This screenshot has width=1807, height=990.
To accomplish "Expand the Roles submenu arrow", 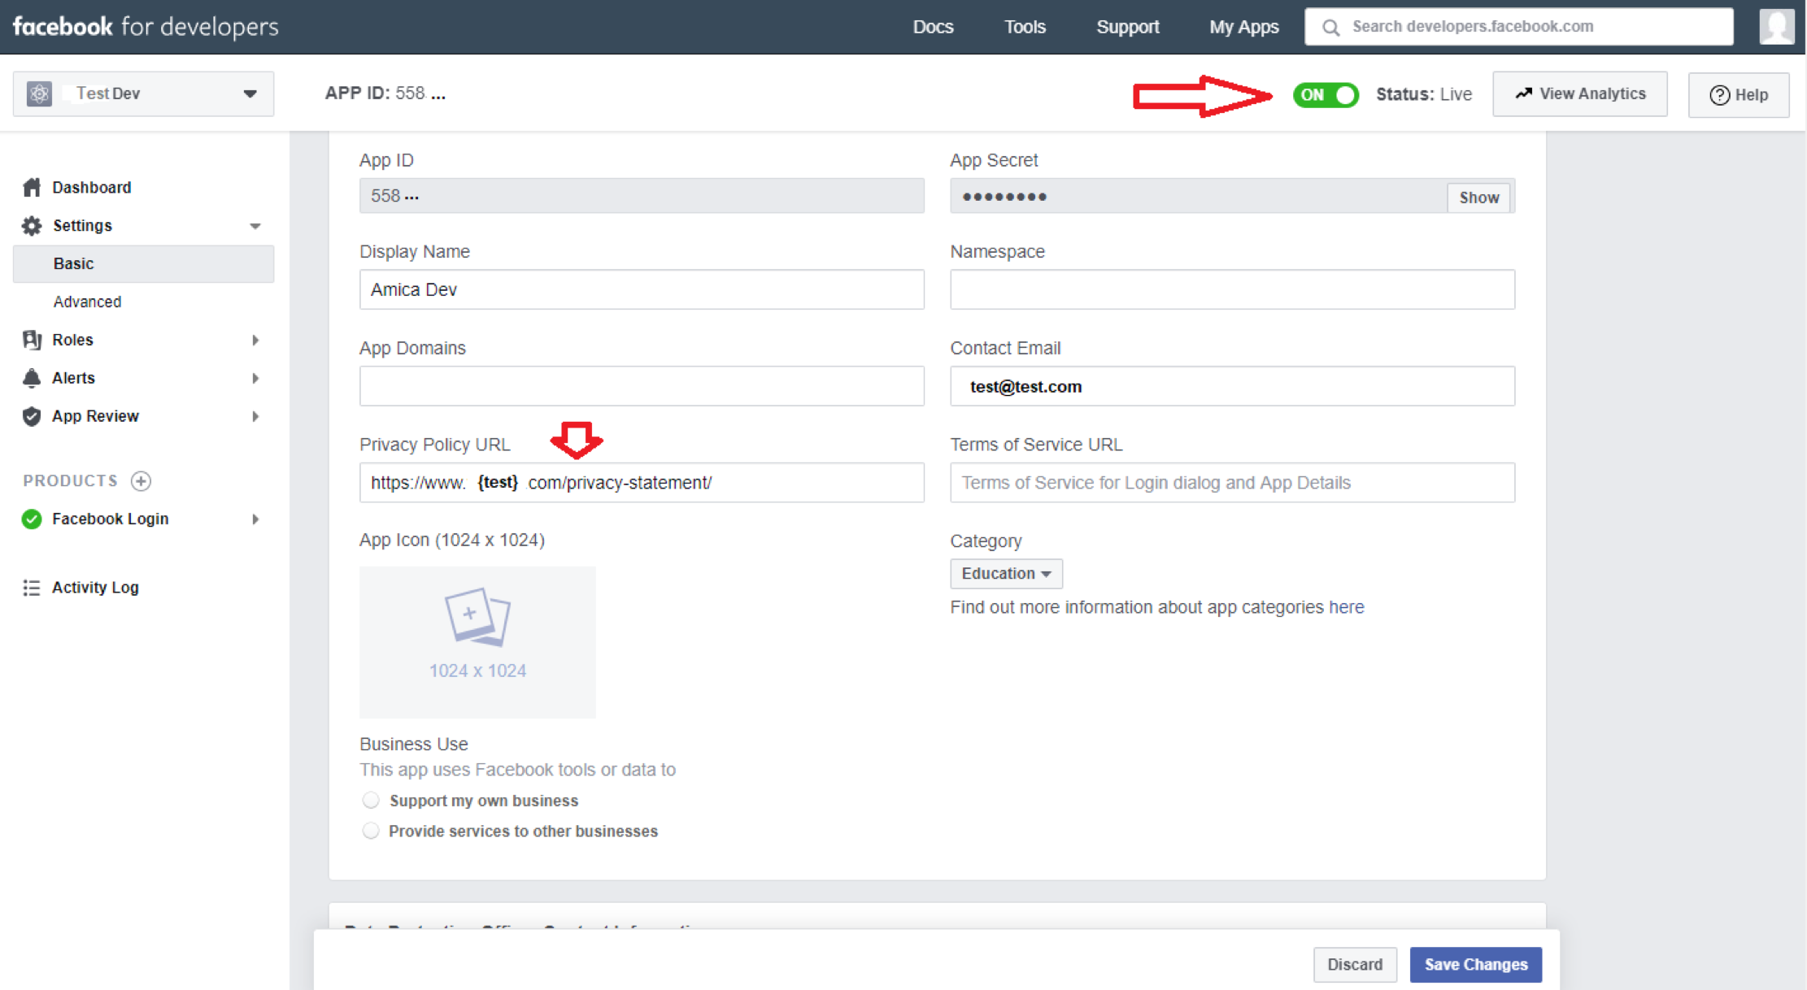I will point(255,340).
